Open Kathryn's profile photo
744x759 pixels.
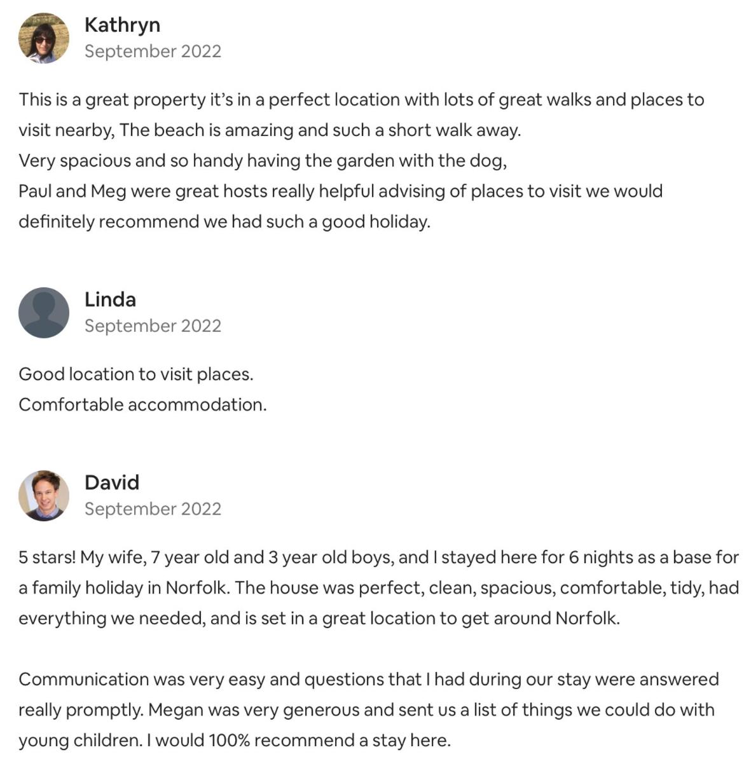pyautogui.click(x=44, y=38)
